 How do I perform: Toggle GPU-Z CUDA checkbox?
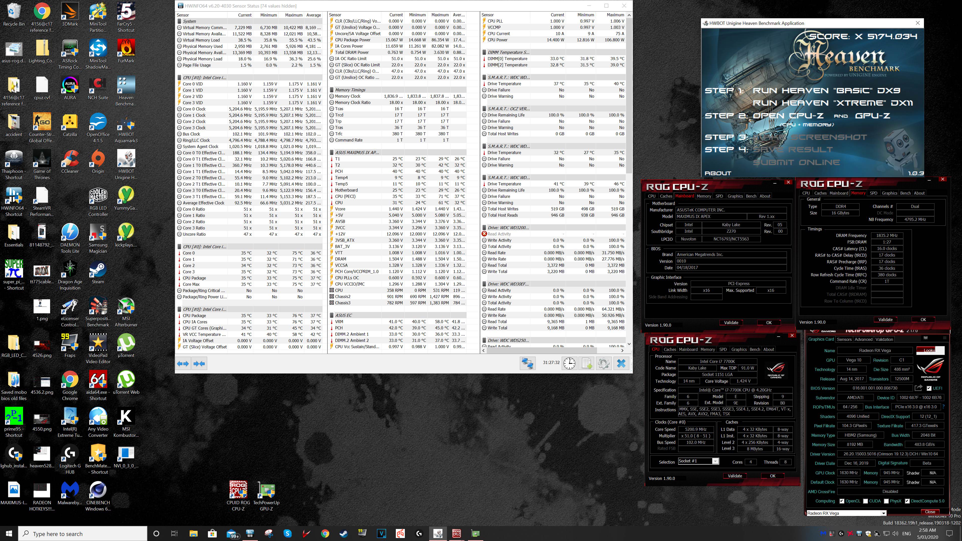(865, 501)
